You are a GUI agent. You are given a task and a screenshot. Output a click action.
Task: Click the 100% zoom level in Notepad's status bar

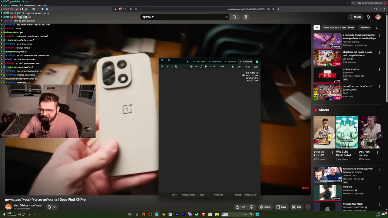tap(202, 195)
